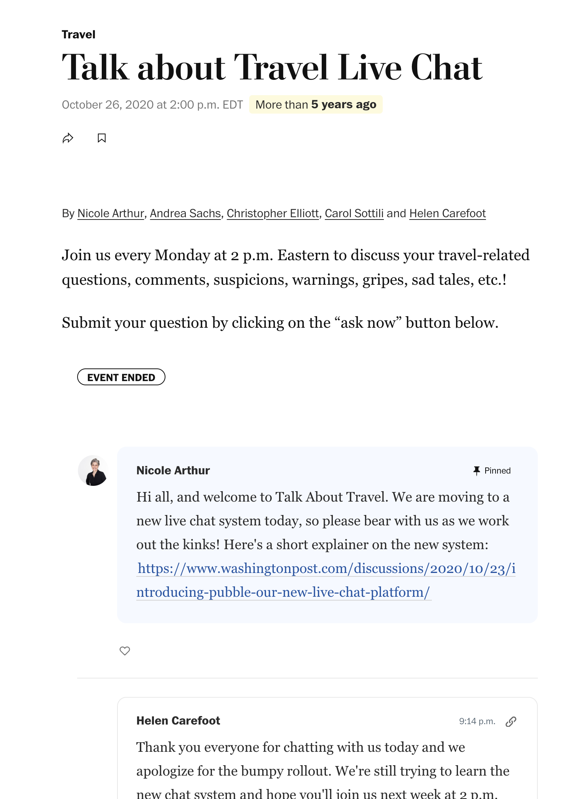This screenshot has height=799, width=562.
Task: Click the More than 5 years ago badge
Action: click(x=316, y=104)
